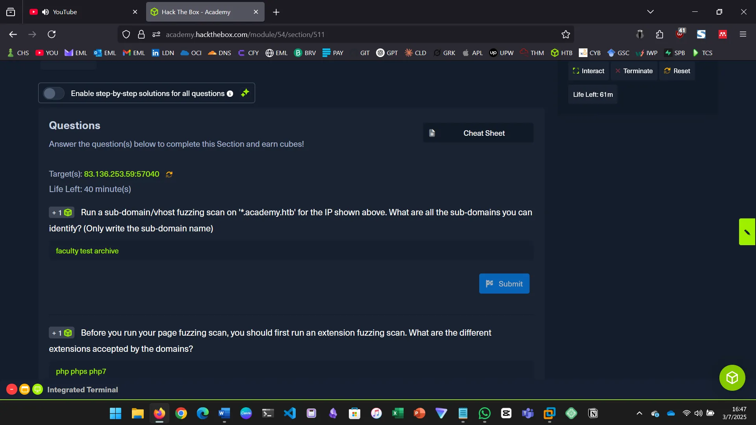Expand hidden system tray icons

(639, 414)
